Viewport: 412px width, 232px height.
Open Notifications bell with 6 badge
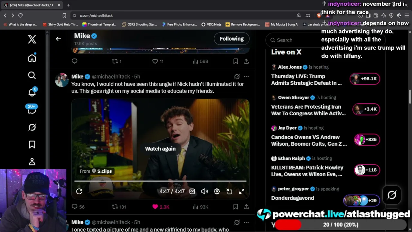click(32, 92)
